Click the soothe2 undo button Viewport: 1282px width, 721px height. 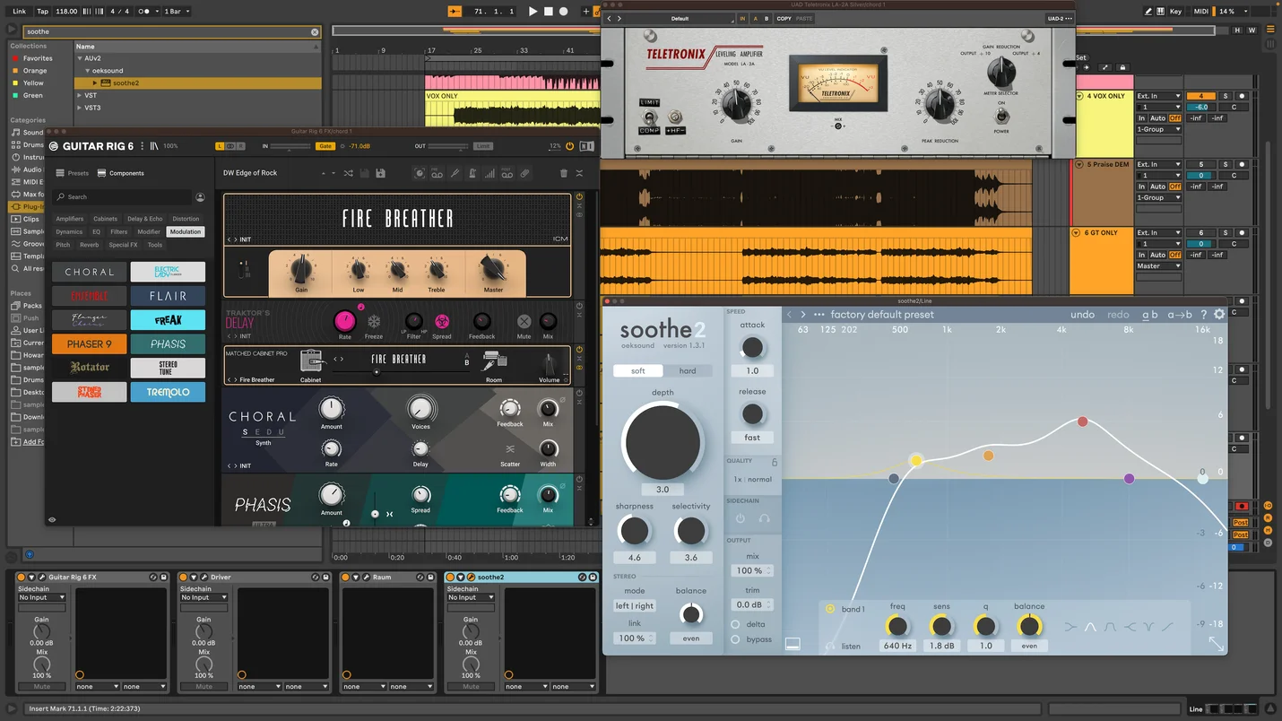[1082, 315]
